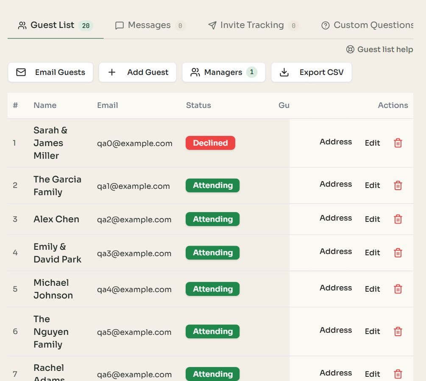Select the Email column header
This screenshot has width=426, height=381.
(107, 105)
